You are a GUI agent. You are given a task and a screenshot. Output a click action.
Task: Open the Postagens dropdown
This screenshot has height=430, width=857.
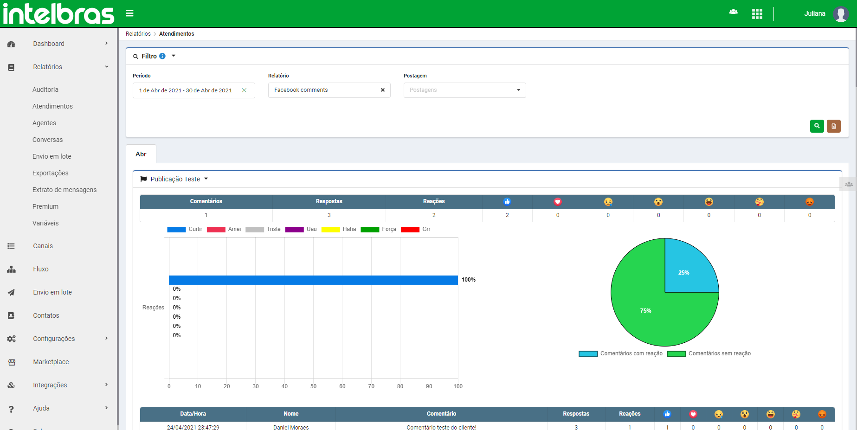tap(464, 90)
